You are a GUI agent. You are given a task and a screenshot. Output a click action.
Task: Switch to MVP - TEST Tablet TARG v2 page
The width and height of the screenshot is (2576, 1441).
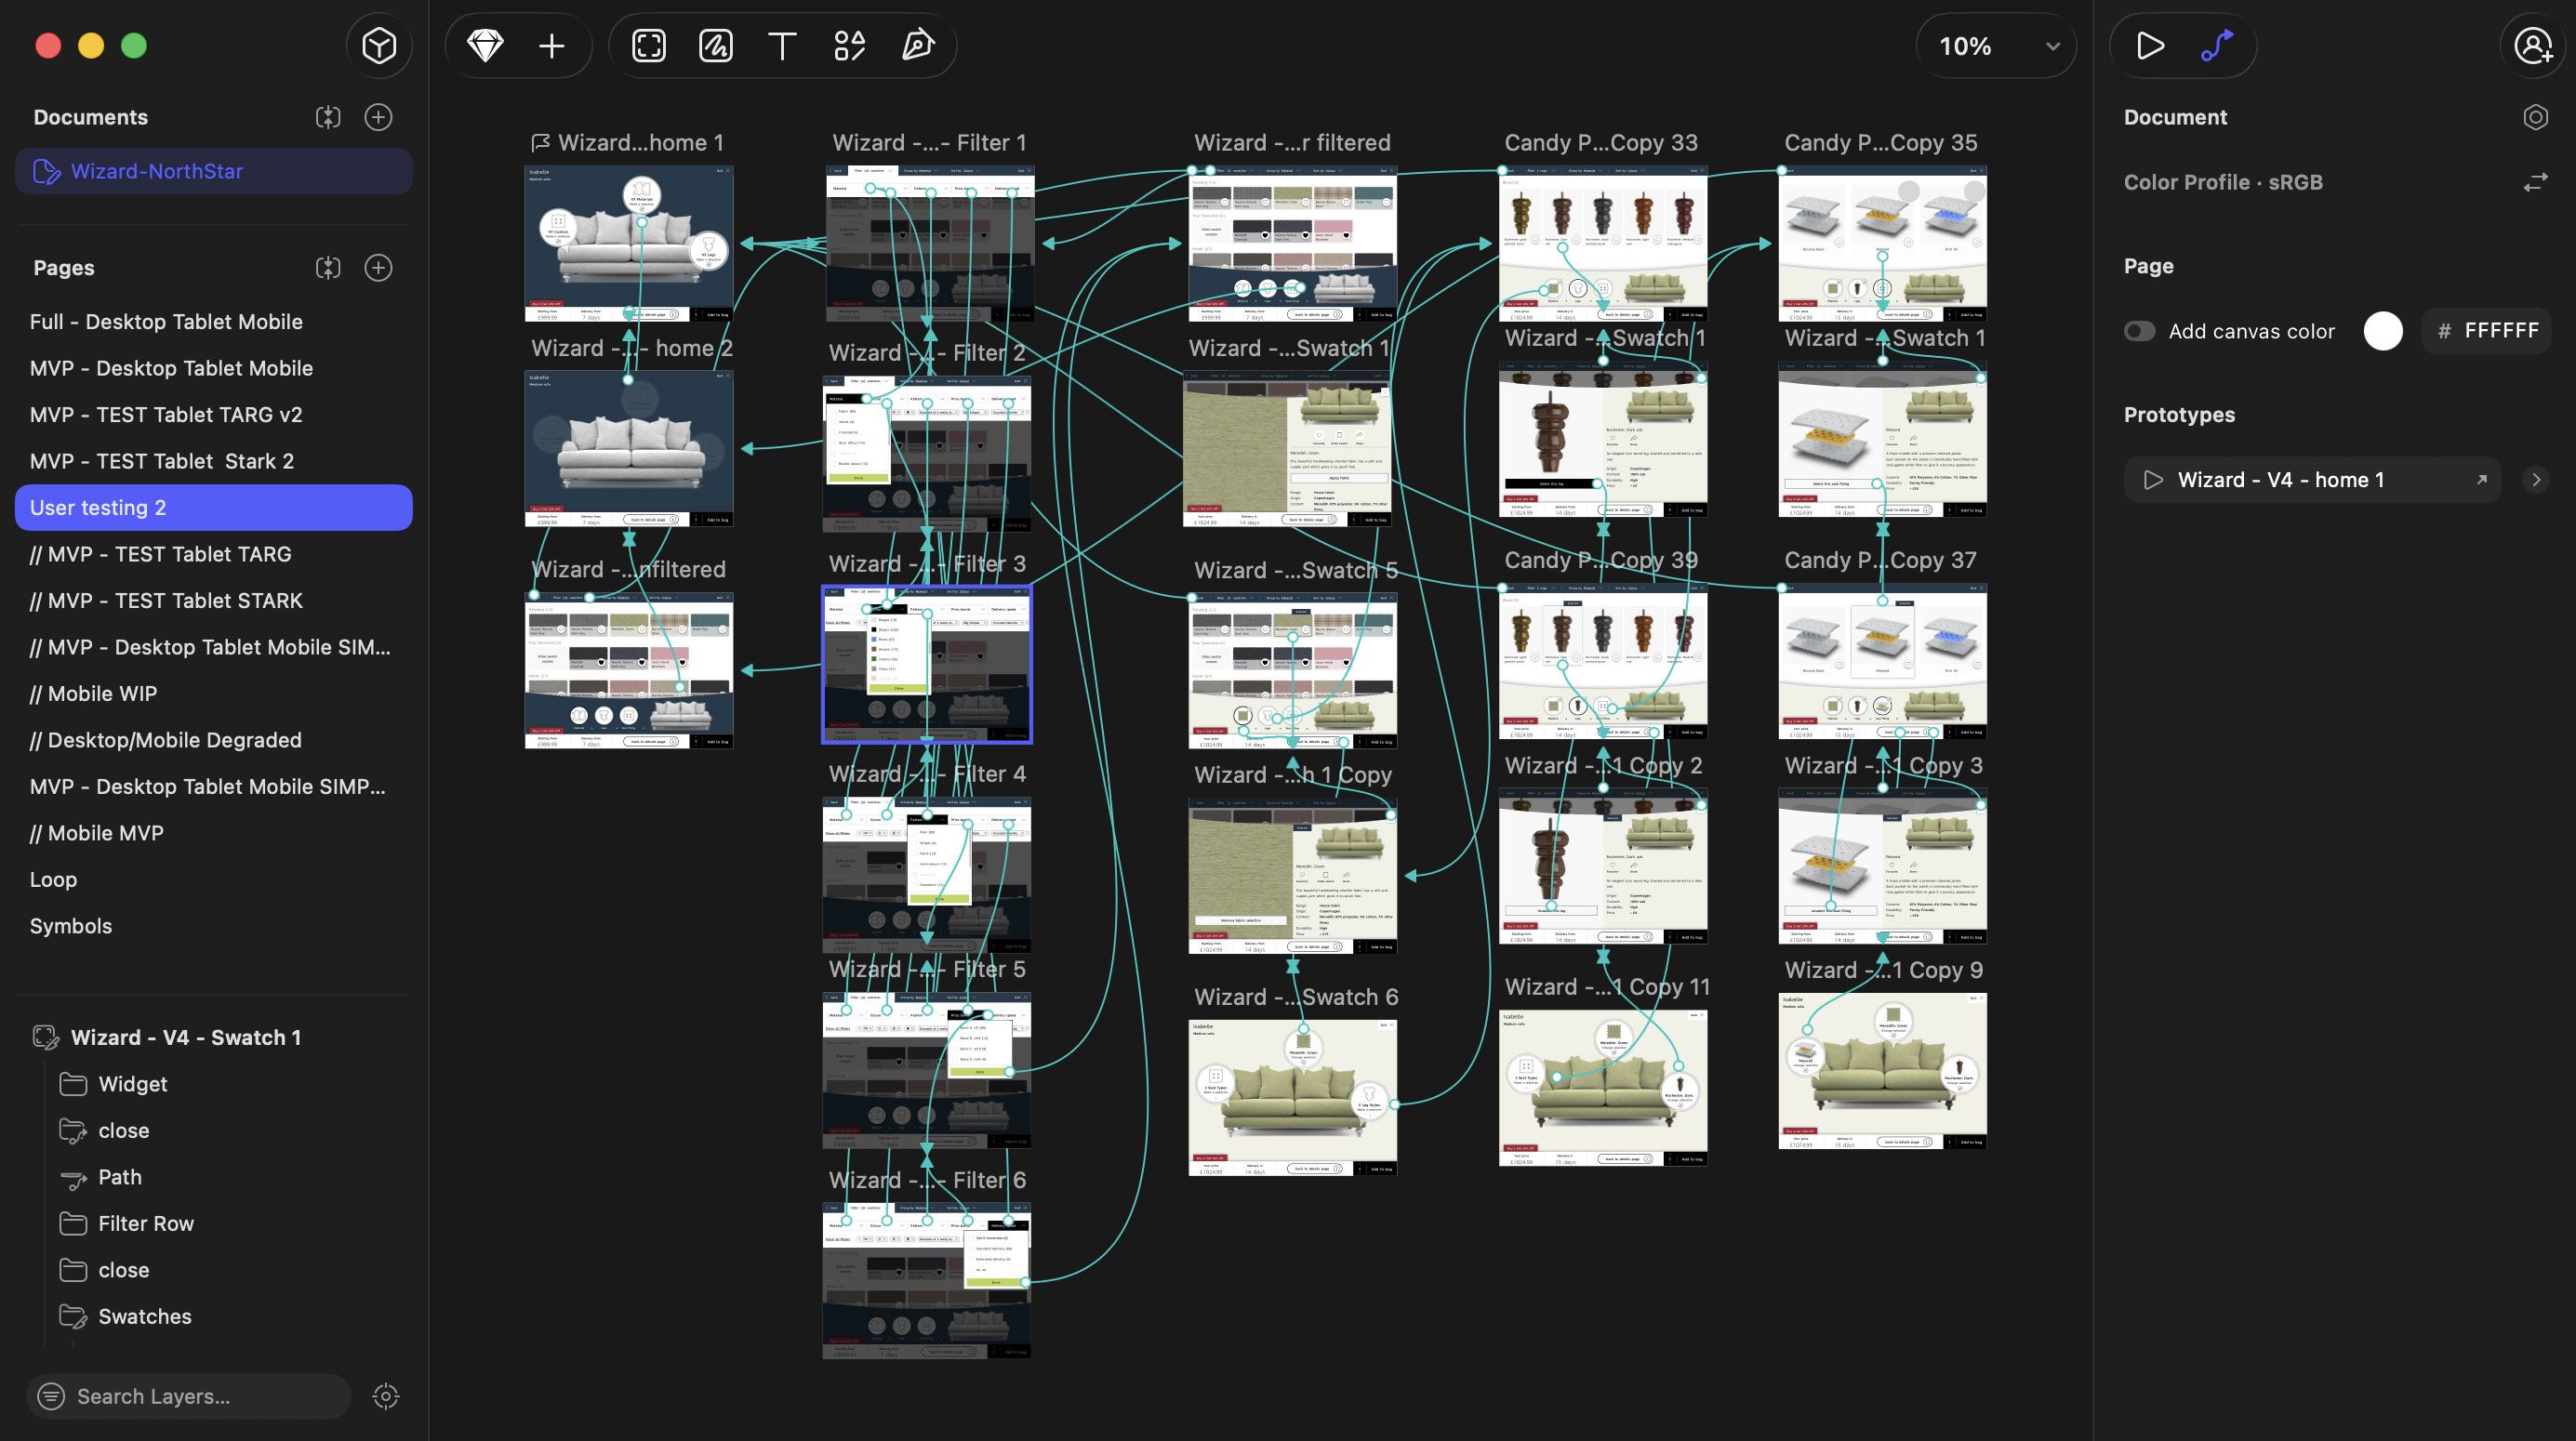[213, 415]
